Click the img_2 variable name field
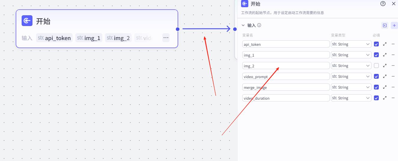 click(x=286, y=66)
